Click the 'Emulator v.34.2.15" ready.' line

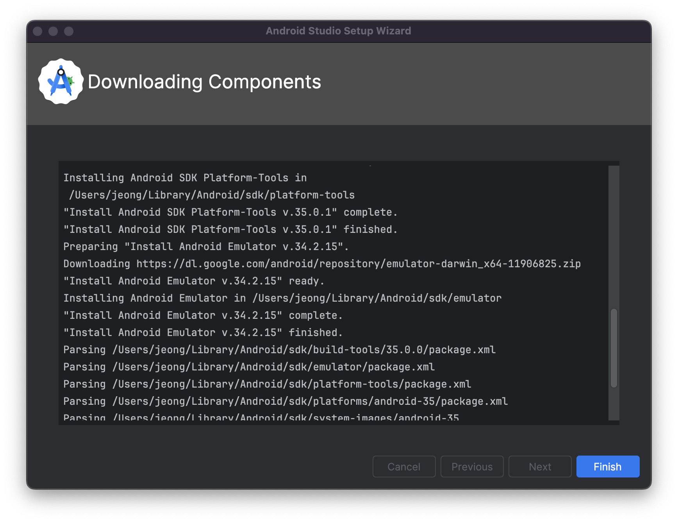tap(194, 281)
